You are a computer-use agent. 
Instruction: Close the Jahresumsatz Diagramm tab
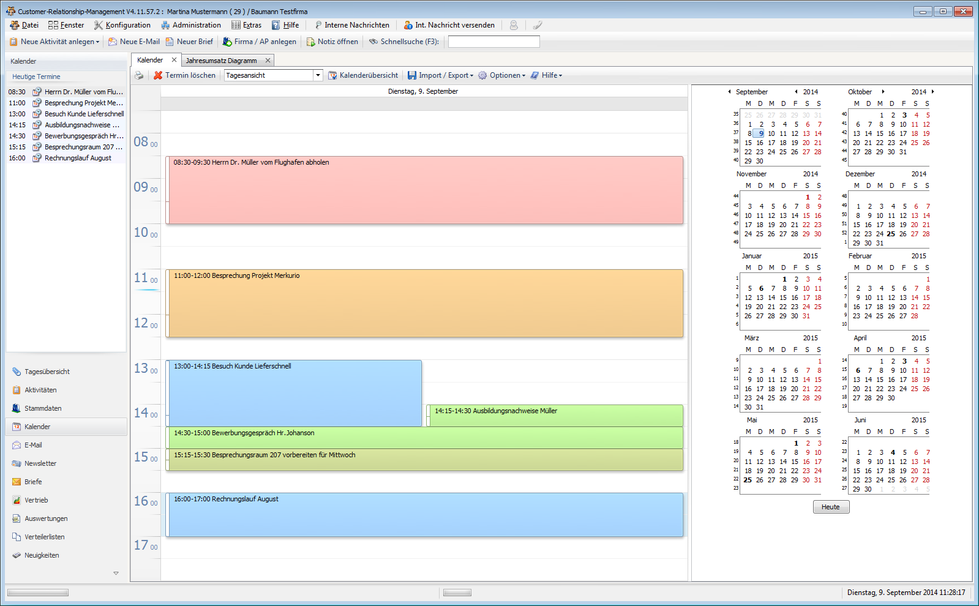pyautogui.click(x=268, y=61)
